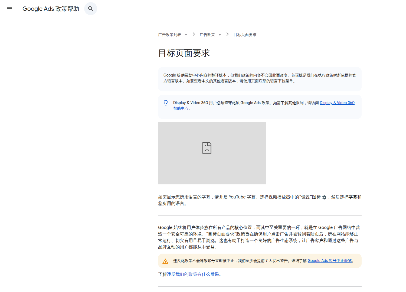This screenshot has height=292, width=406.
Task: Open Google Ads 账号中止概览 link
Action: [x=330, y=261]
